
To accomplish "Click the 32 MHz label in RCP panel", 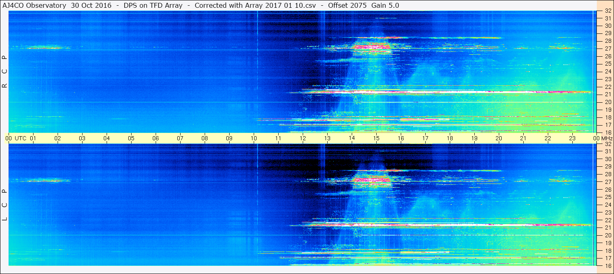I will [607, 11].
